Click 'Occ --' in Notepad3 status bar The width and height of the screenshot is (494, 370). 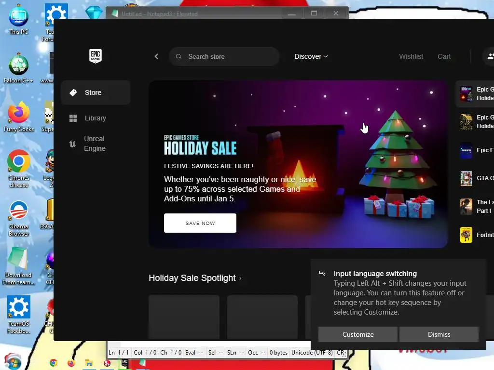click(x=257, y=352)
